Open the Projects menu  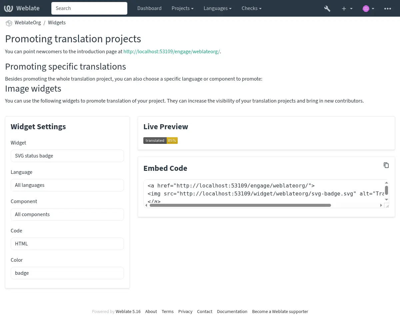182,8
